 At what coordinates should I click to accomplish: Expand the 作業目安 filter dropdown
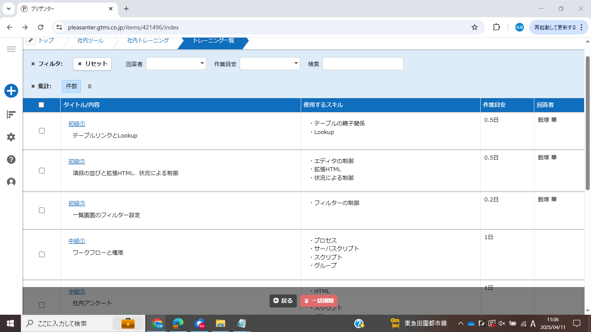click(270, 64)
